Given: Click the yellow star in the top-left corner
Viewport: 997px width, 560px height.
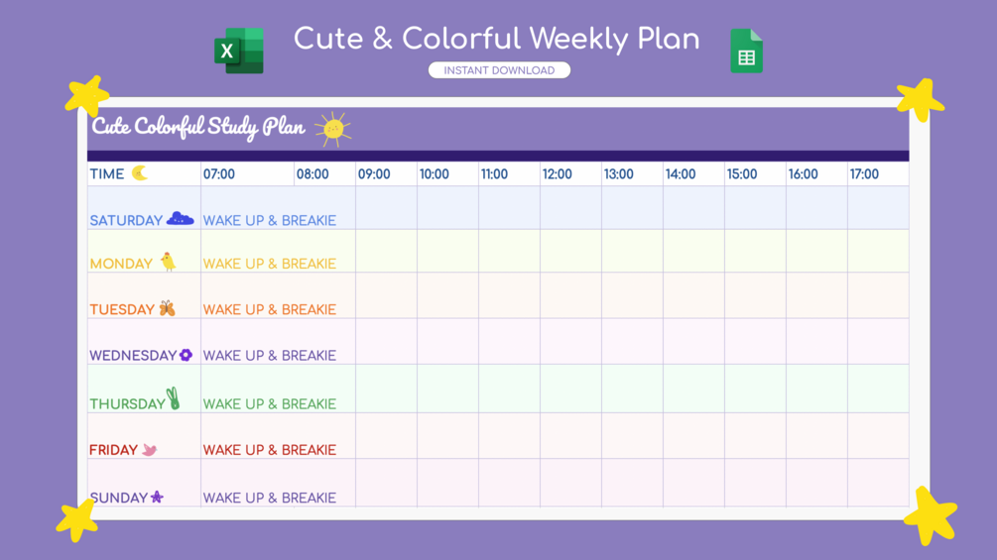Looking at the screenshot, I should pyautogui.click(x=87, y=95).
